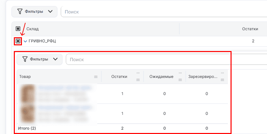
Task: Open the hamburger menu of nested Остатки column
Action: (x=138, y=80)
